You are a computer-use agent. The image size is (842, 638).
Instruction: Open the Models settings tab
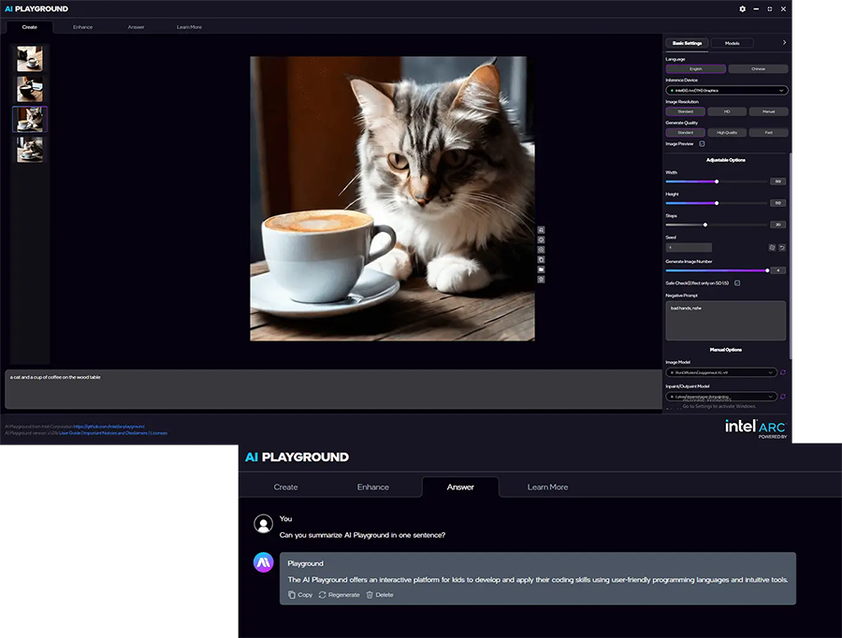[x=732, y=43]
